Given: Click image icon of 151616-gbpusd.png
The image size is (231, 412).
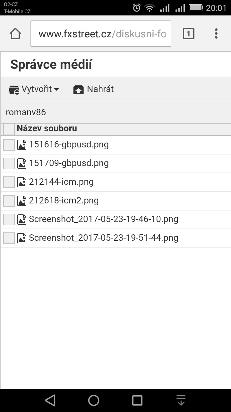Looking at the screenshot, I should point(22,145).
